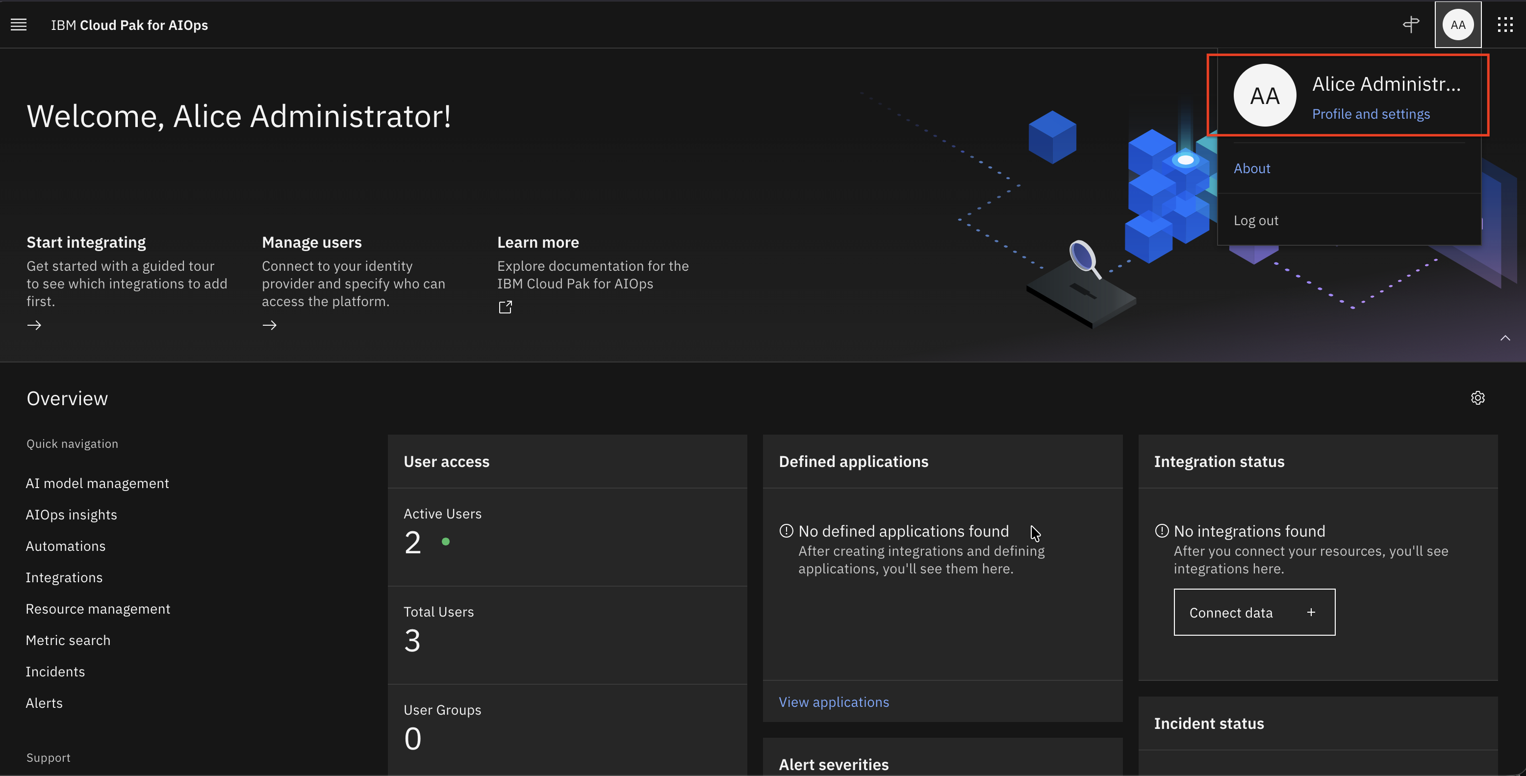Open Automations quick navigation link
The width and height of the screenshot is (1526, 776).
point(65,546)
